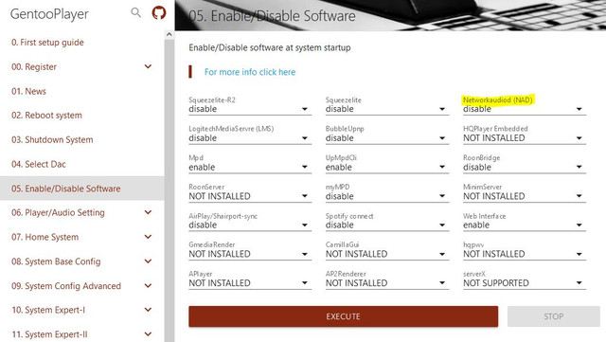Screen dimensions: 606x342
Task: Open the LogitechMediaServre (LMS) dropdown
Action: pos(250,138)
